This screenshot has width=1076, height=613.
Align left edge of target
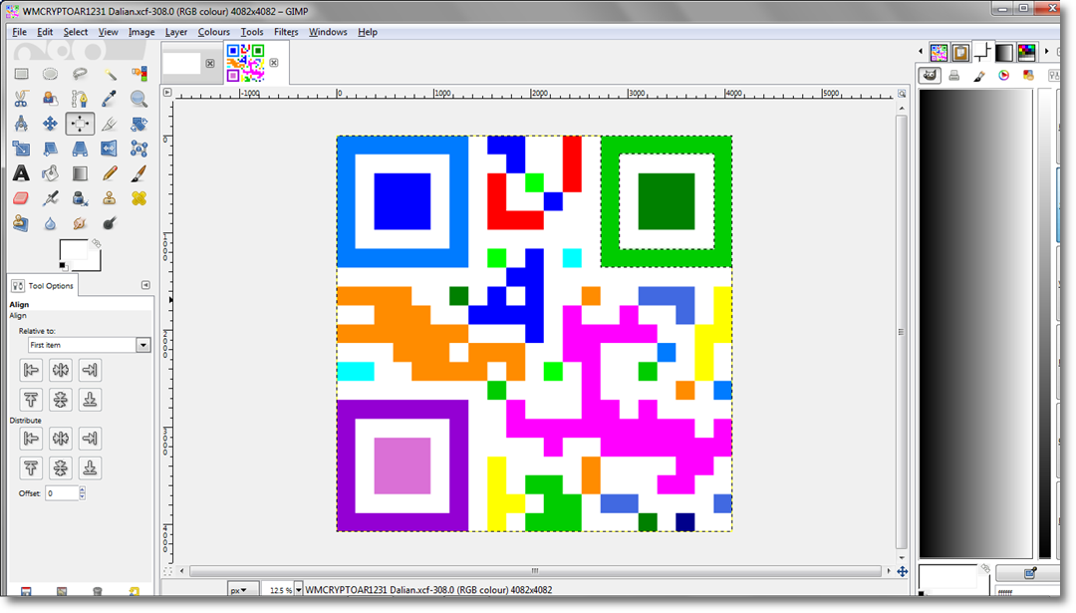point(31,370)
